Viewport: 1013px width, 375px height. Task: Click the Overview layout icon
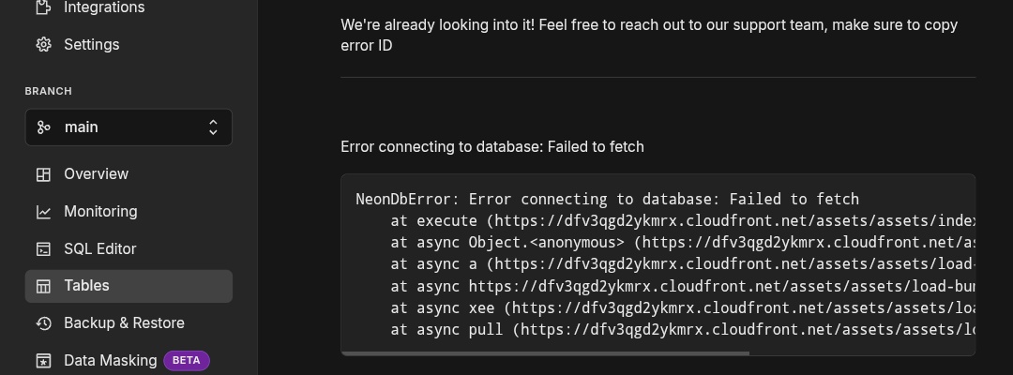point(43,174)
